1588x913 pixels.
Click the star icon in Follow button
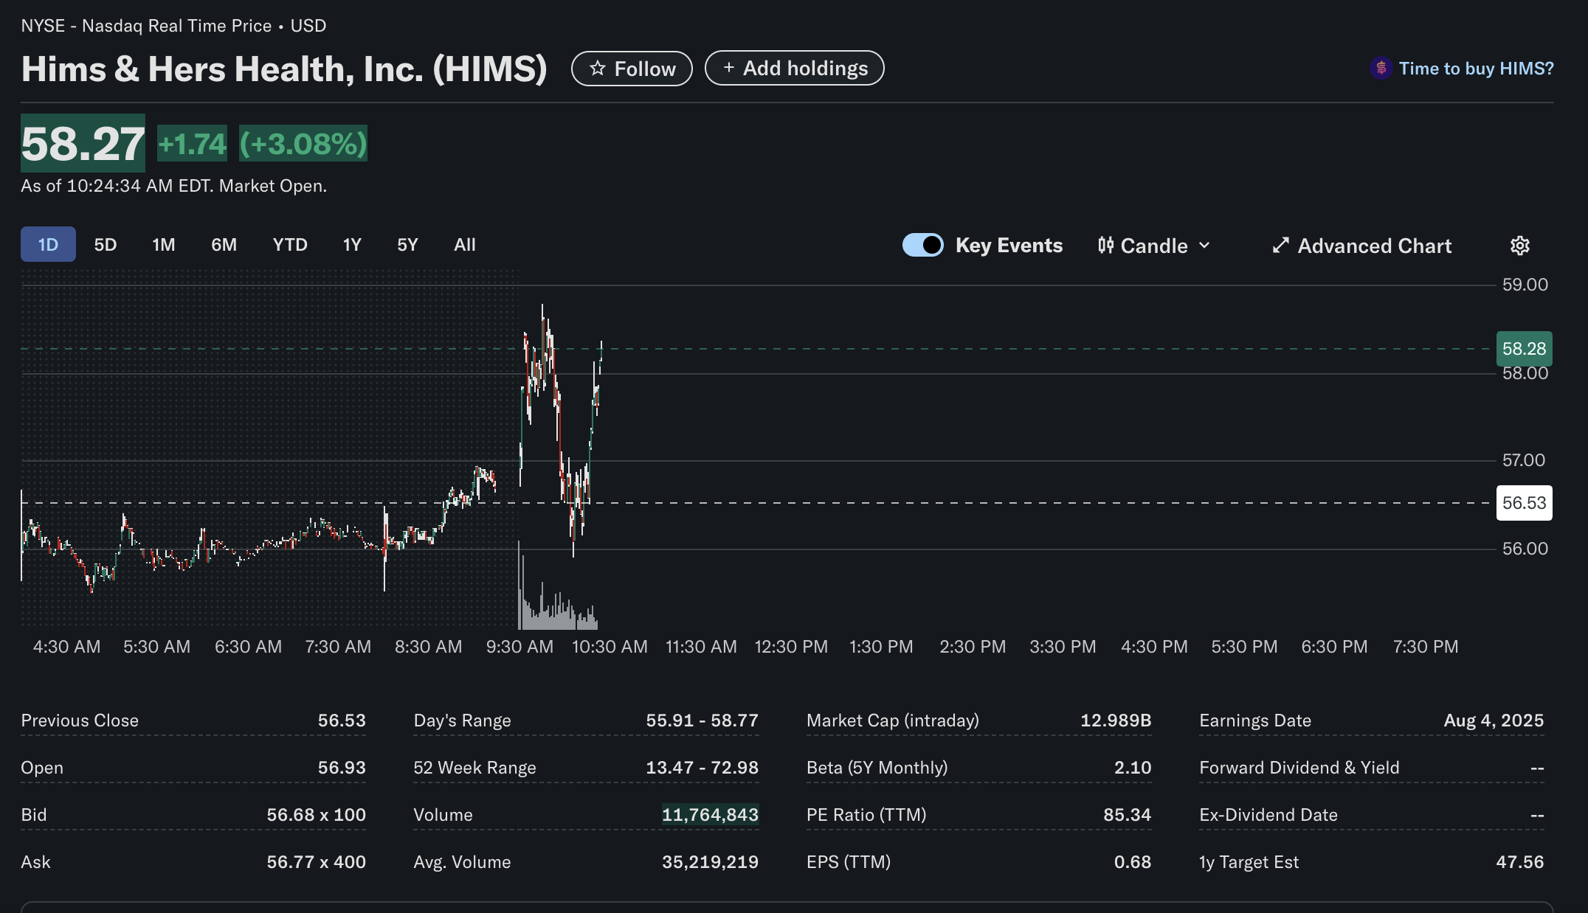tap(598, 69)
